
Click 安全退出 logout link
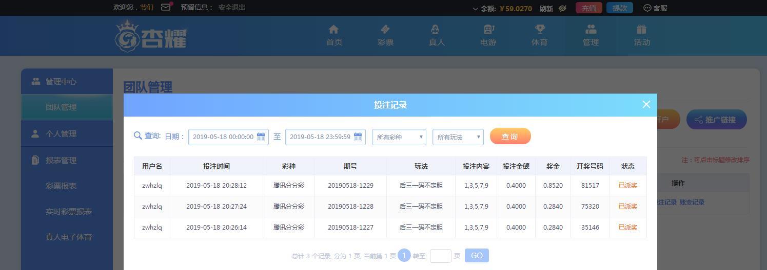pyautogui.click(x=232, y=7)
